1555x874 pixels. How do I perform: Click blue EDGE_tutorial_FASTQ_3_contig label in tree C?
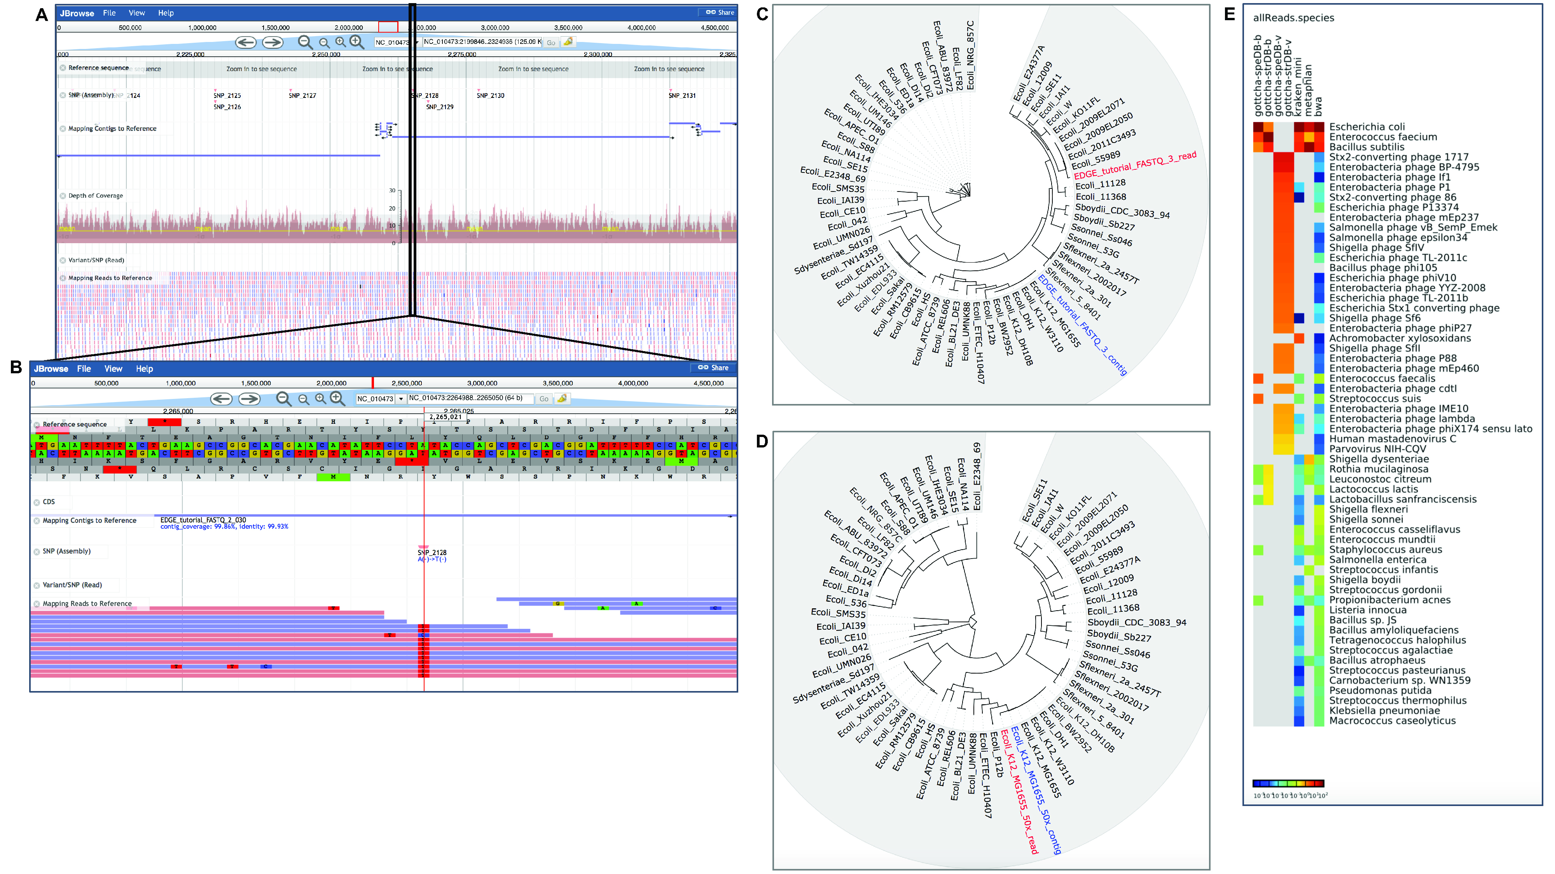point(1082,325)
